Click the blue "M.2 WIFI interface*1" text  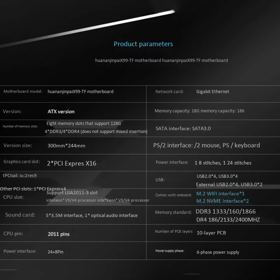tap(220, 194)
